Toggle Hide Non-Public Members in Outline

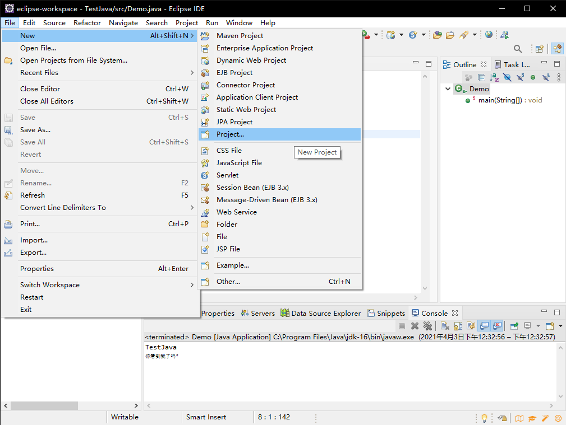pos(533,77)
